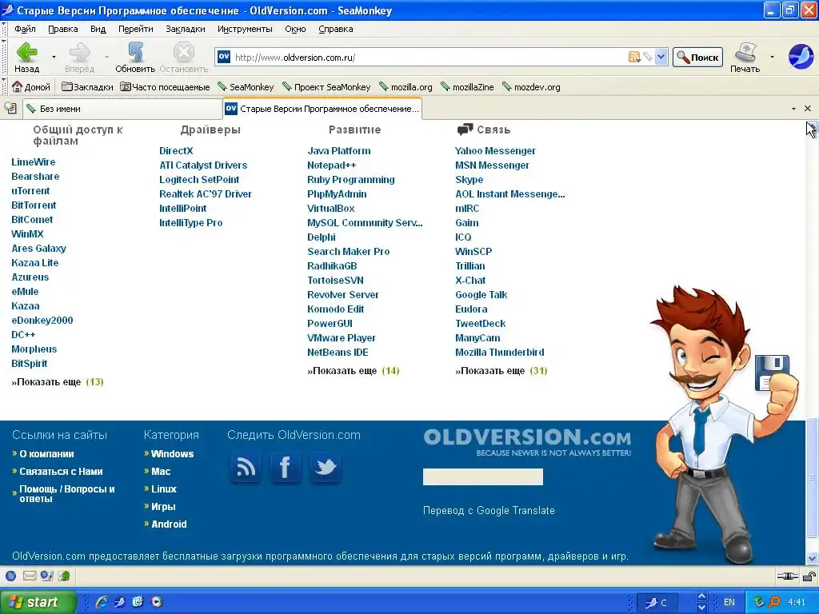Open the TortoiseSVN link
This screenshot has width=819, height=614.
(x=335, y=281)
